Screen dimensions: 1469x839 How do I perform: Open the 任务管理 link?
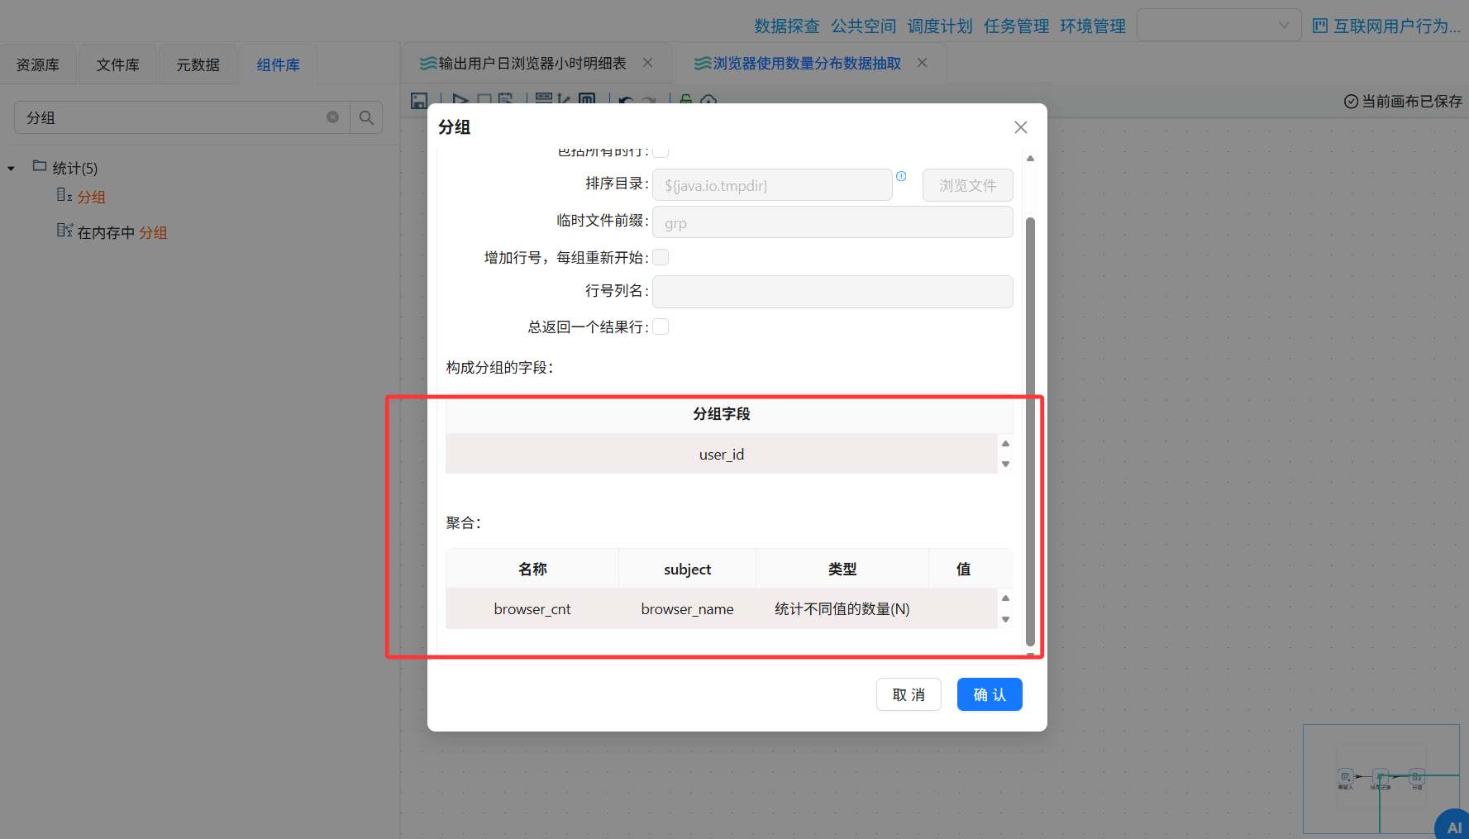pyautogui.click(x=1016, y=26)
